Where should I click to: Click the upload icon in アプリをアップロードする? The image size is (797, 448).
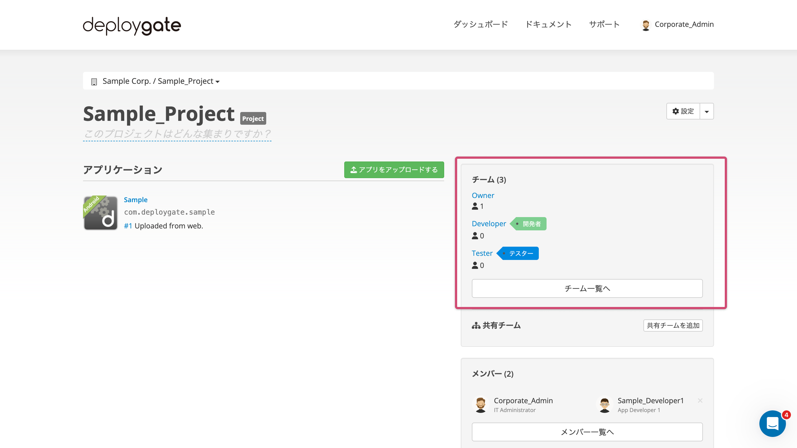click(x=354, y=170)
